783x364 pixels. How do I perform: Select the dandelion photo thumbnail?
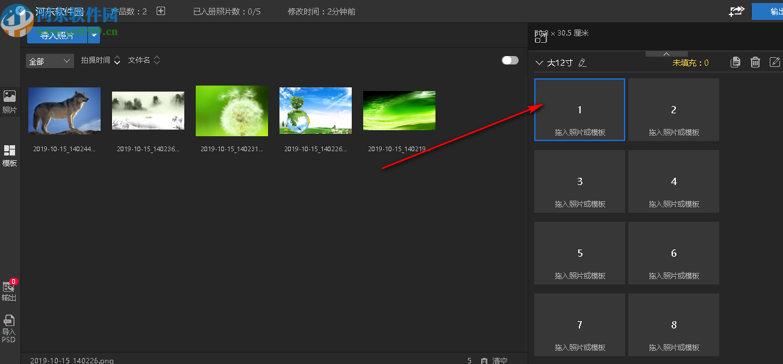pos(232,111)
